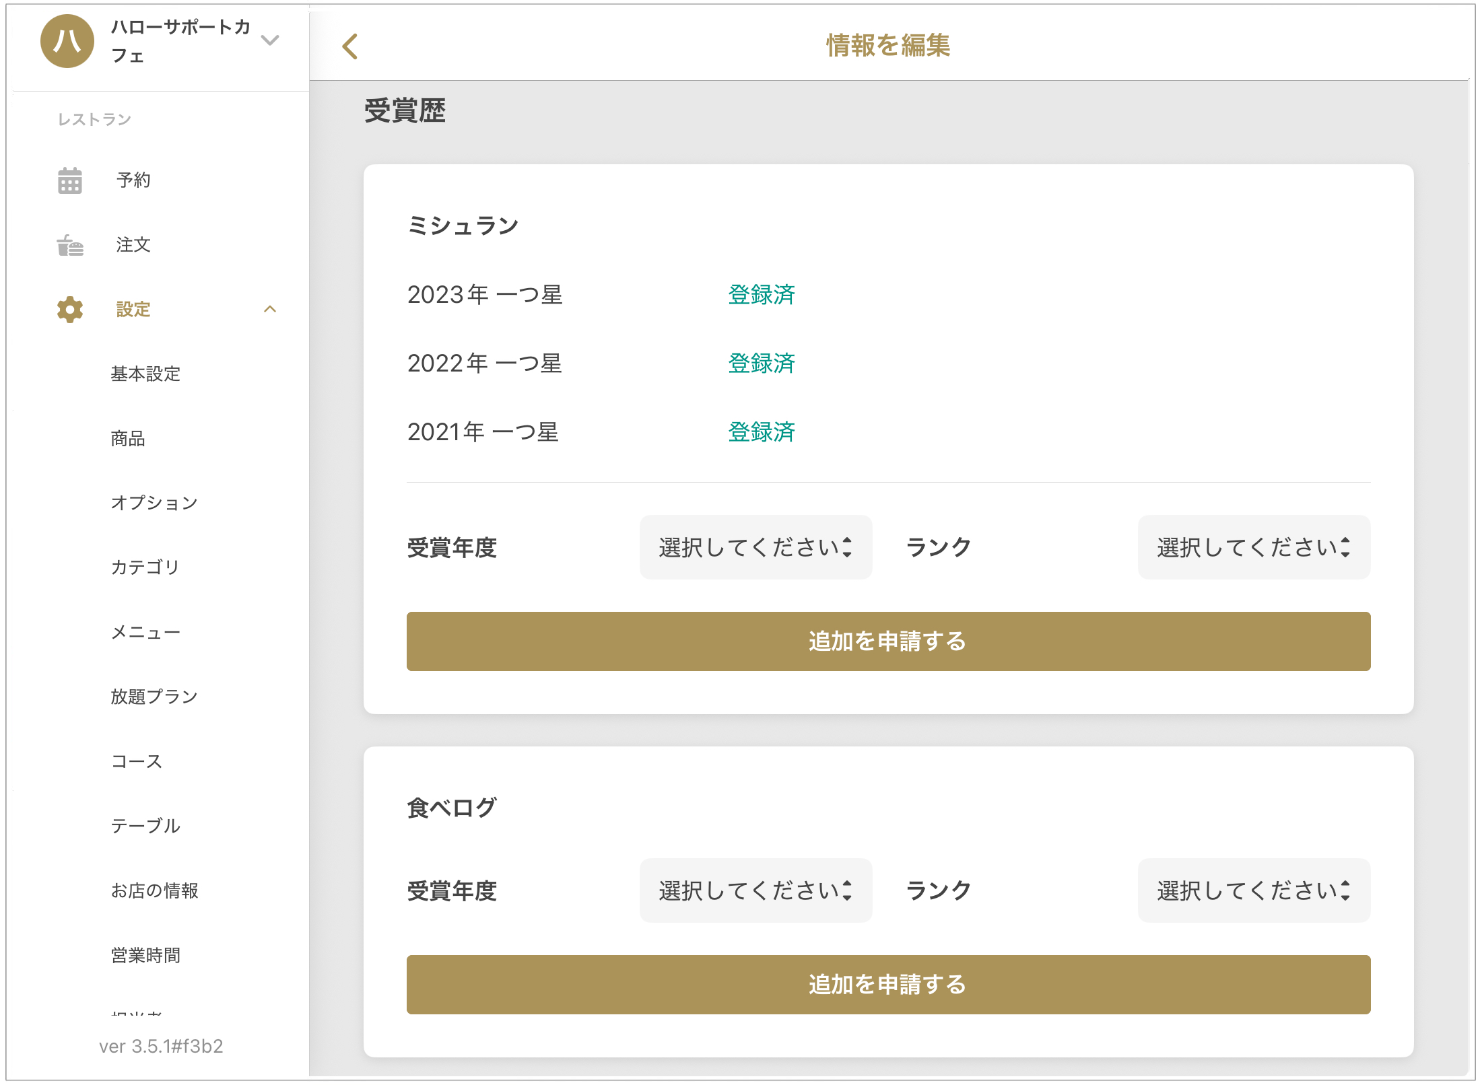Go to the 商品 settings page
The image size is (1480, 1085).
tap(128, 439)
